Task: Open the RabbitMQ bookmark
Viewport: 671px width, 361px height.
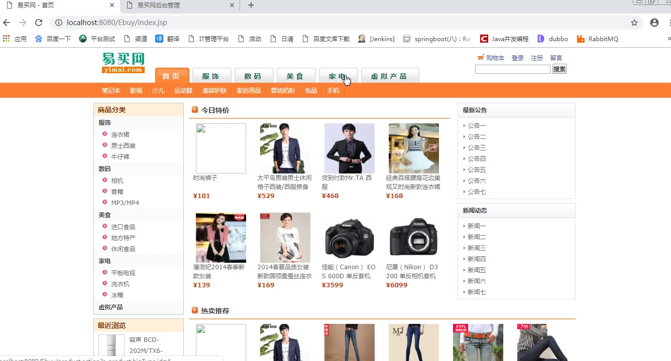Action: [598, 39]
